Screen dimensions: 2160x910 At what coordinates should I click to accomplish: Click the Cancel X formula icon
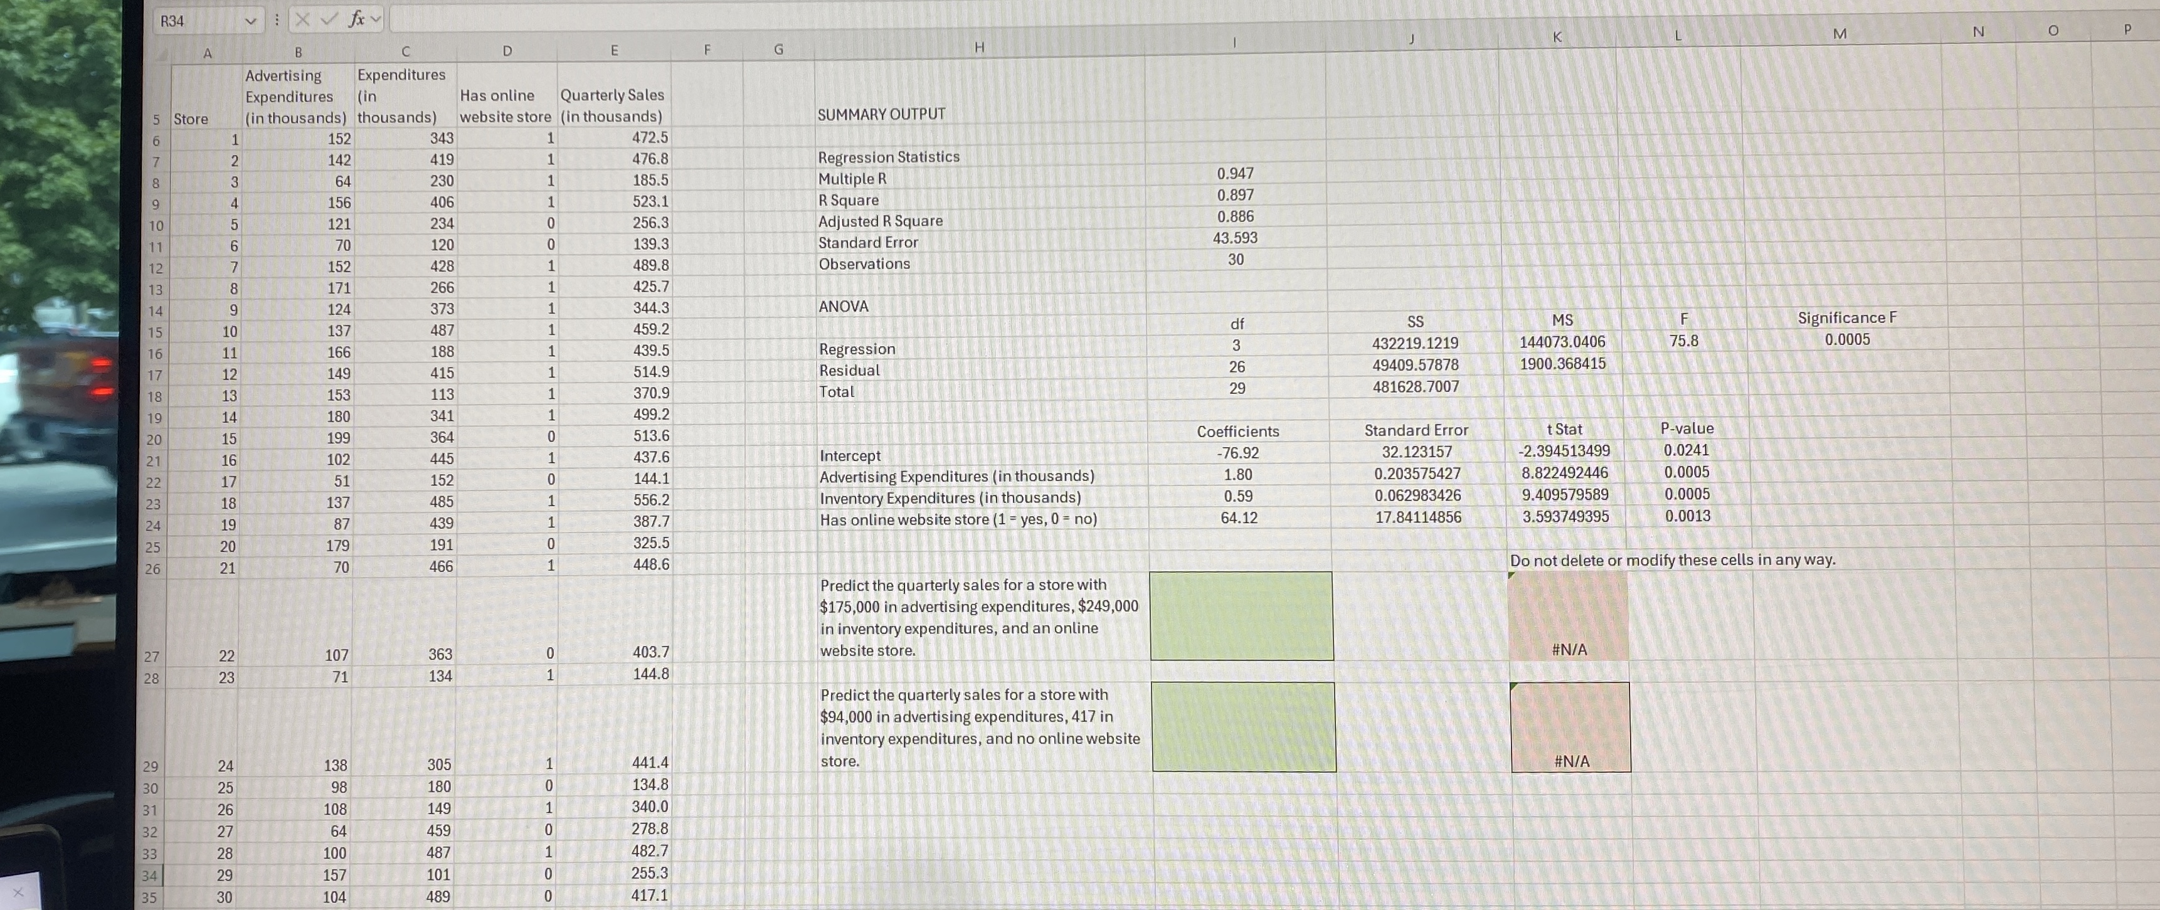coord(303,19)
